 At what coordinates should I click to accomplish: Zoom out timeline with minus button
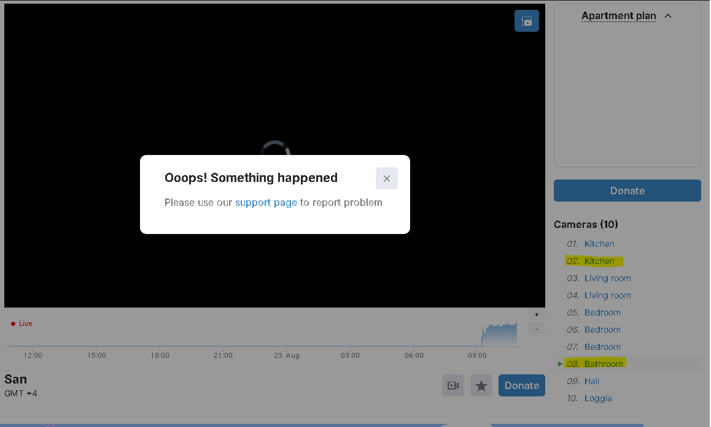click(x=536, y=329)
